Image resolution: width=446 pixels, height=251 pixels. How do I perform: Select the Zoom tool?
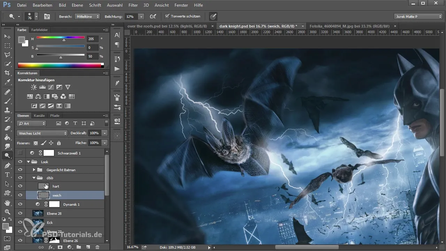[x=7, y=212]
